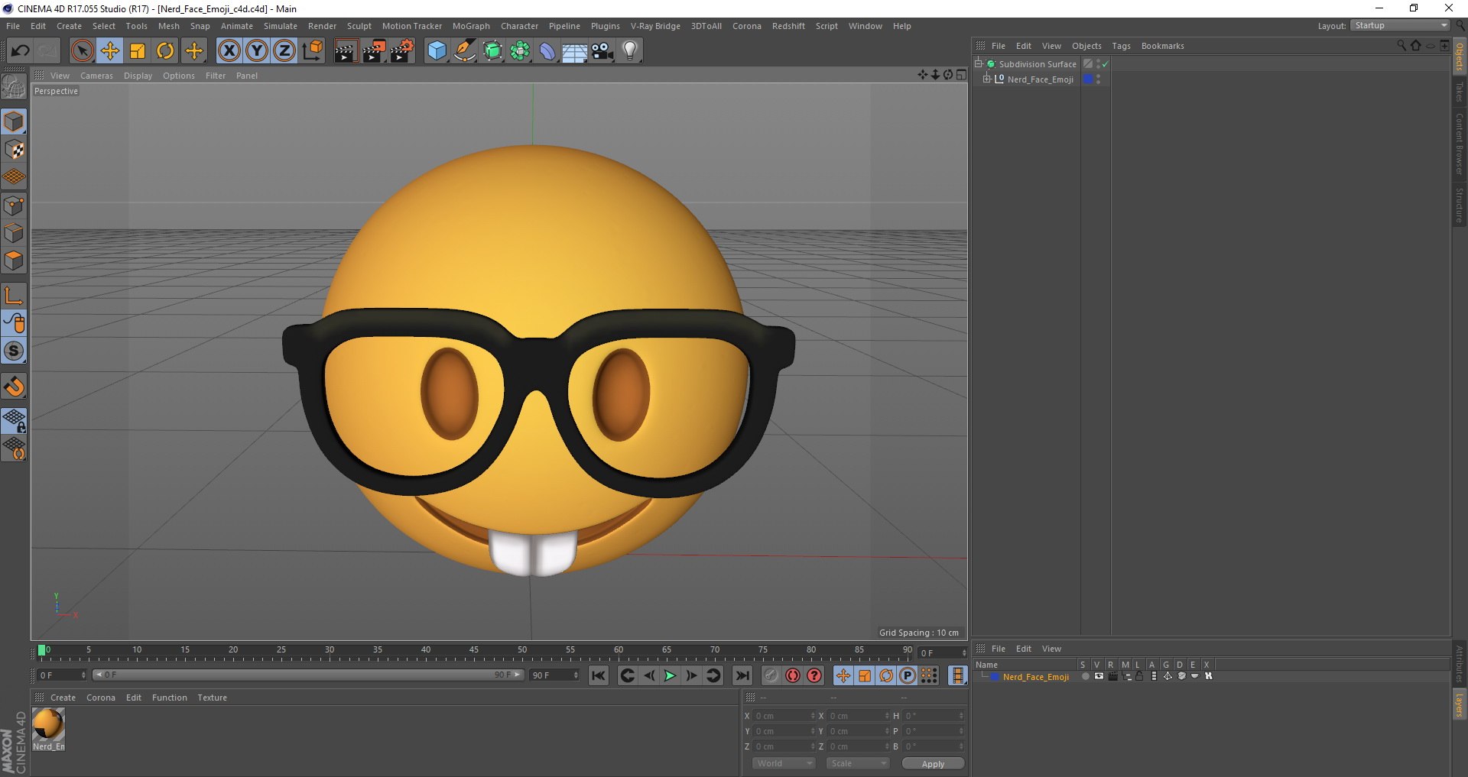Click Record Active Objects button
This screenshot has width=1468, height=777.
pyautogui.click(x=771, y=675)
